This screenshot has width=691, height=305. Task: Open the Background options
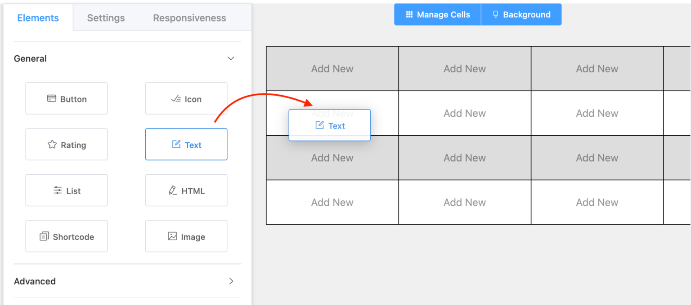click(x=521, y=14)
